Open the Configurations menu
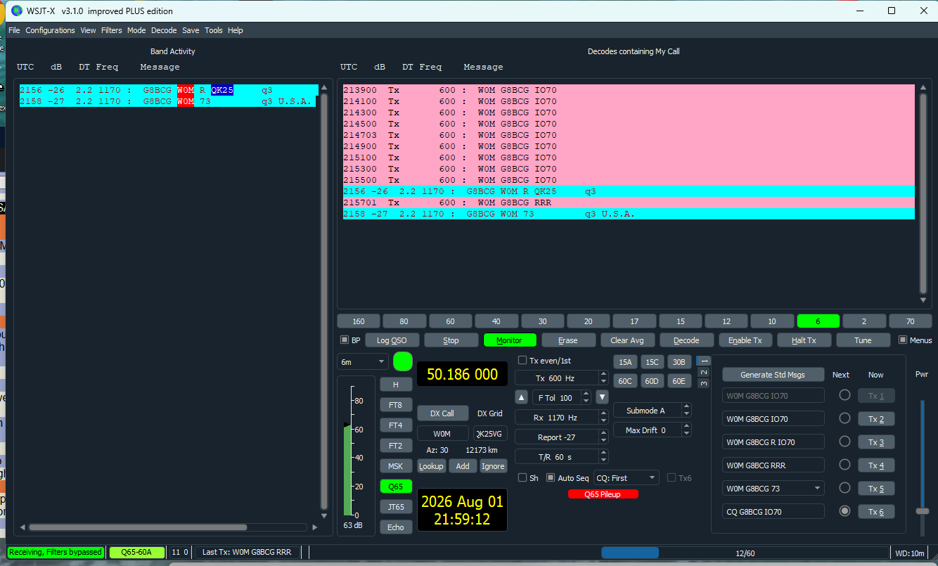 [50, 30]
